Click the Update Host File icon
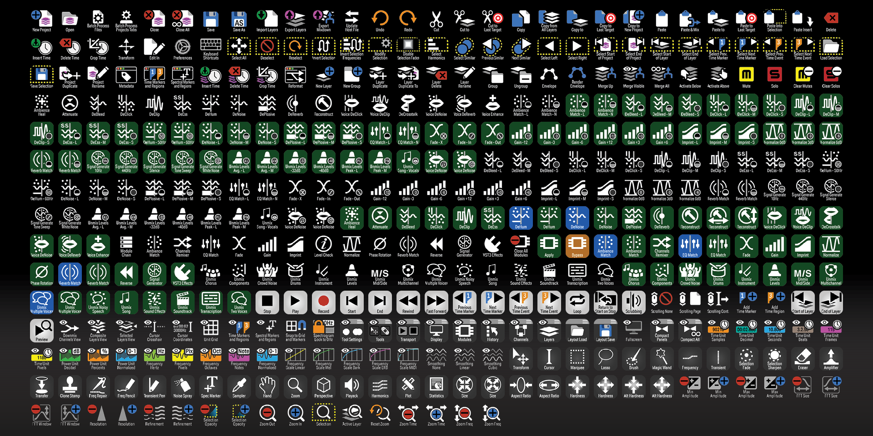Viewport: 873px width, 436px height. [351, 21]
